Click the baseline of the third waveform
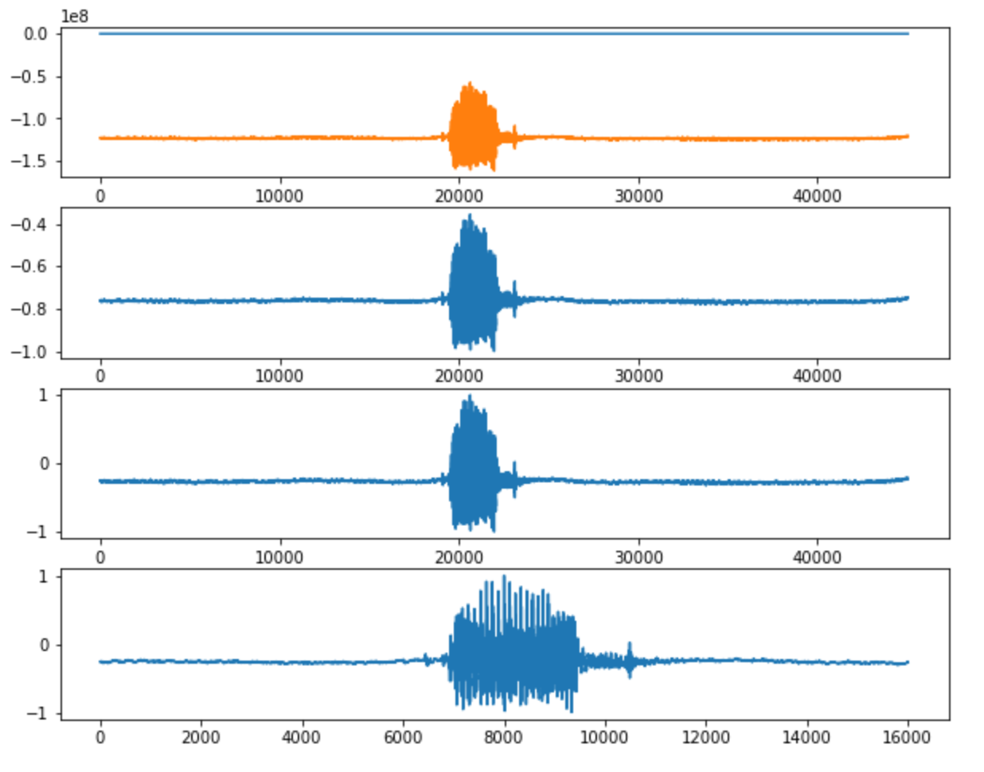 coord(239,479)
